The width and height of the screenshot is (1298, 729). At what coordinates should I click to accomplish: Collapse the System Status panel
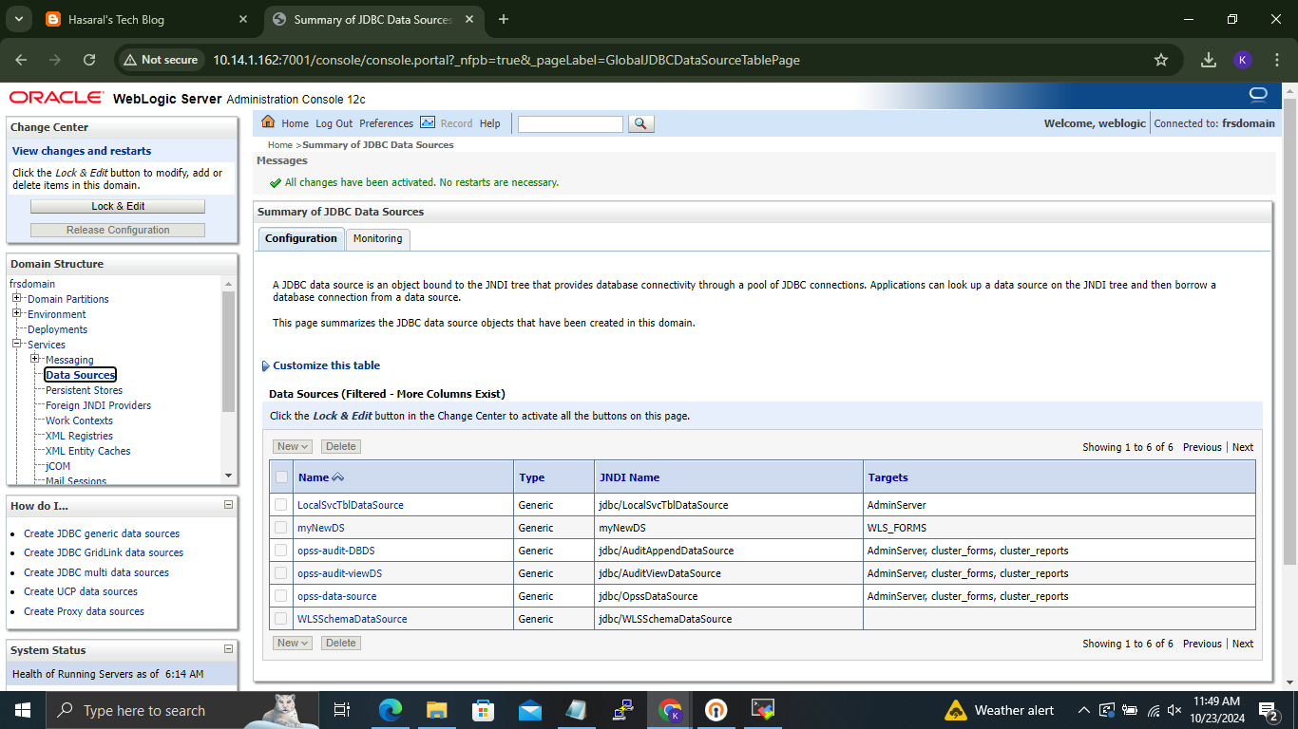228,649
